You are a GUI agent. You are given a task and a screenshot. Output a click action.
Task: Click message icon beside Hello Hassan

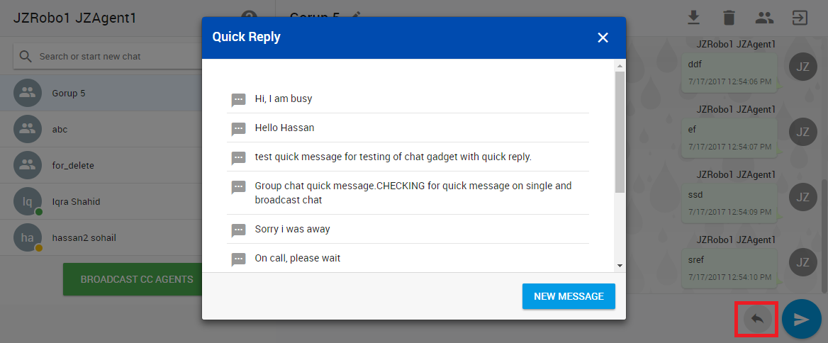click(x=238, y=129)
